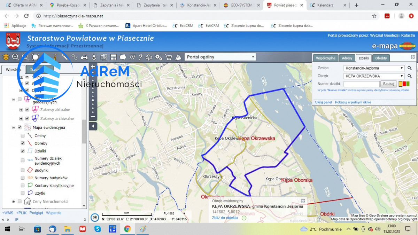This screenshot has width=418, height=235.
Task: Enable the Budynki layer checkbox
Action: click(x=23, y=170)
